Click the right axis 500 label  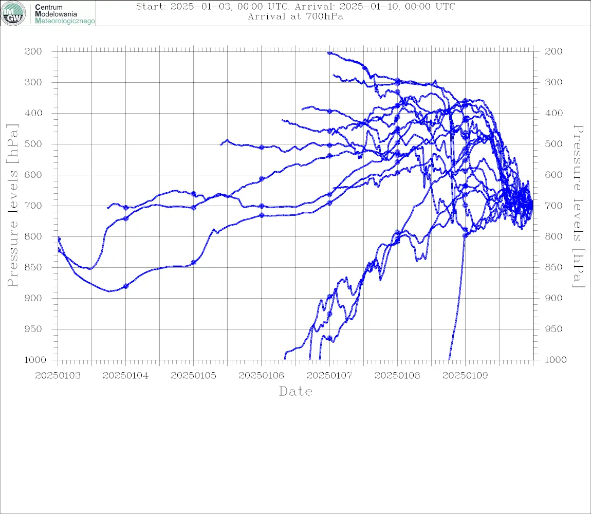coord(553,144)
